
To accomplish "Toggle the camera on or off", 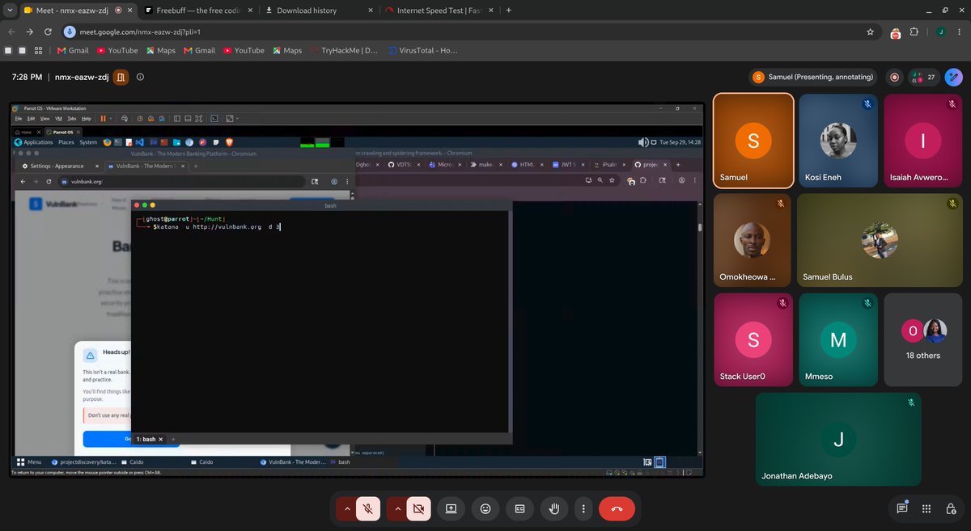I will (418, 508).
